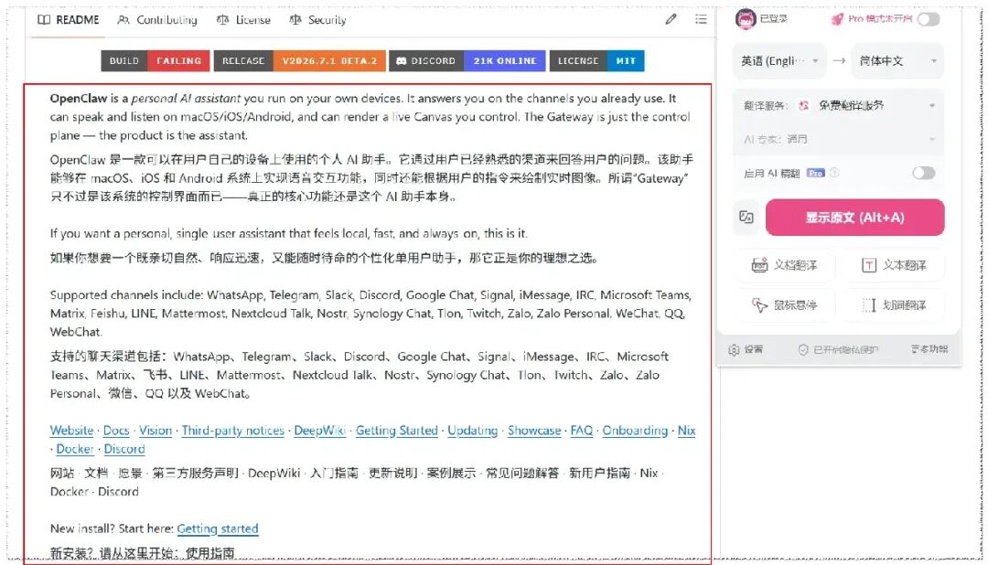Toggle the Pro mode switch
Screen dimensions: 988x565
click(929, 19)
